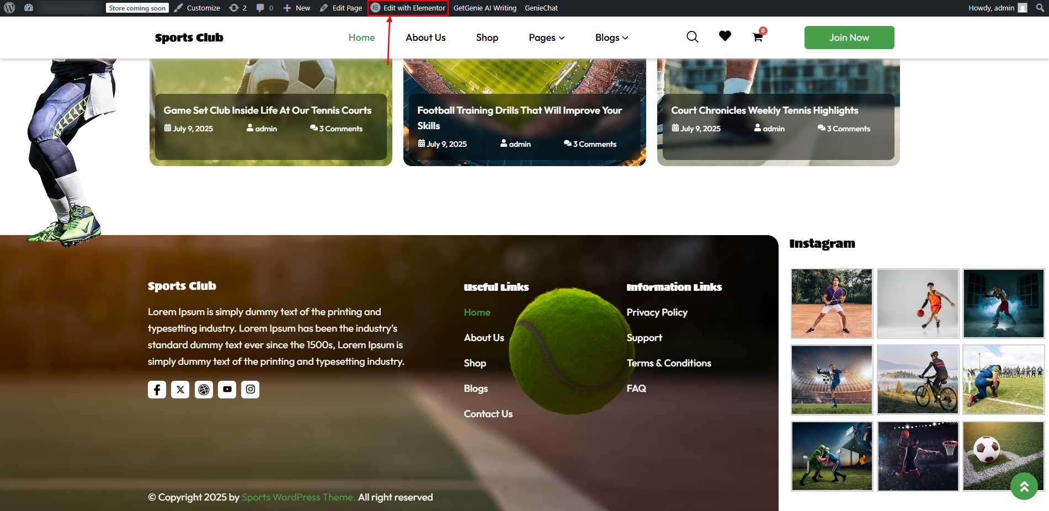Click the admin bar search magnifier

pos(1040,8)
